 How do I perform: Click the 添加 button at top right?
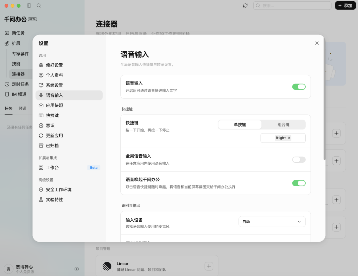pos(345,6)
